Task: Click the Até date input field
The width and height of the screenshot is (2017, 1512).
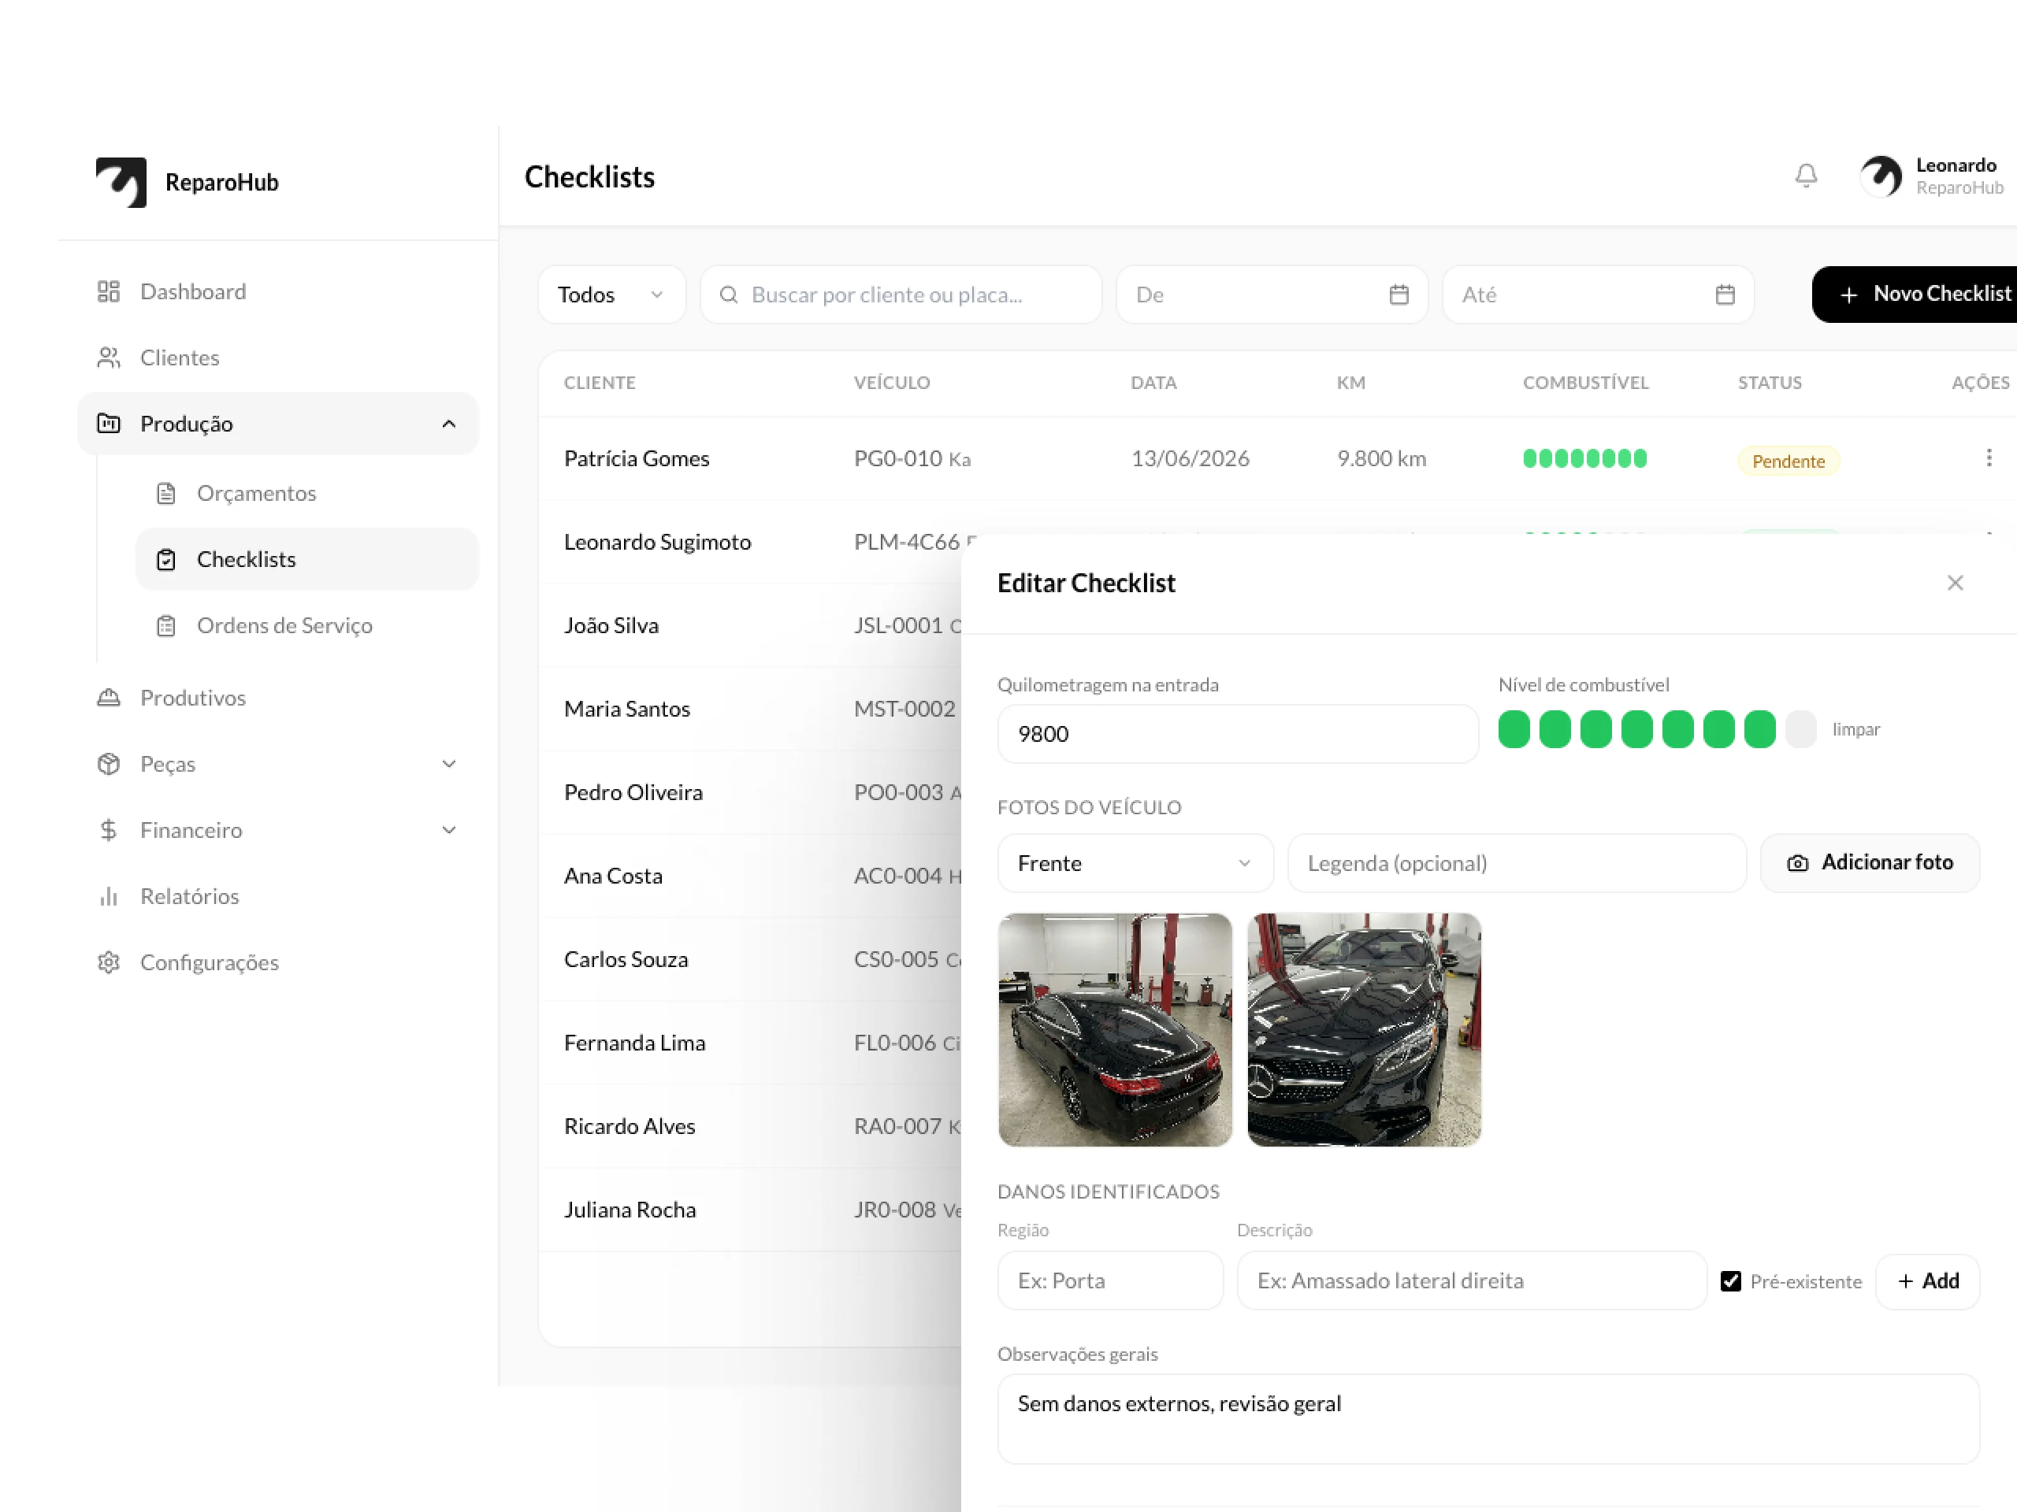Action: point(1598,295)
